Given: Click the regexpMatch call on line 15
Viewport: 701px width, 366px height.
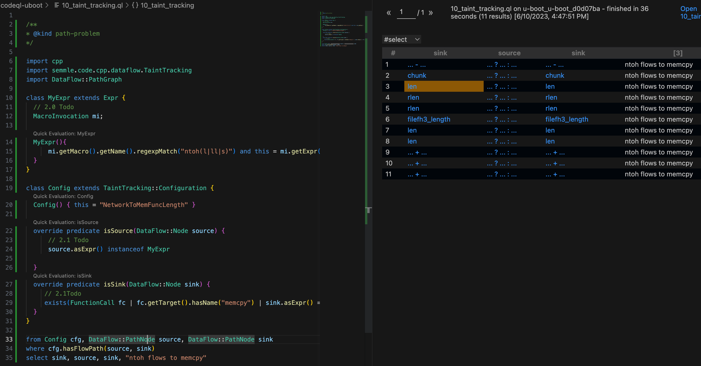Looking at the screenshot, I should coord(157,151).
